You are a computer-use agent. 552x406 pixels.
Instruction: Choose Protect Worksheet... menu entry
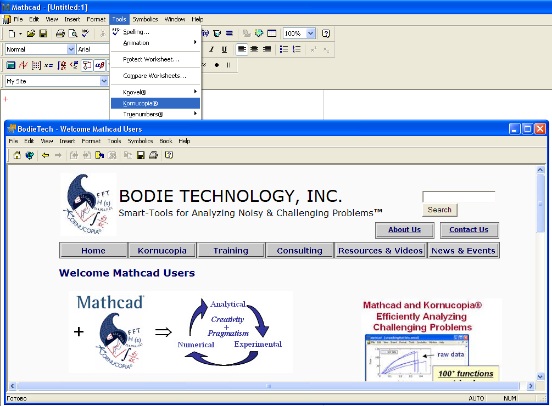155,59
